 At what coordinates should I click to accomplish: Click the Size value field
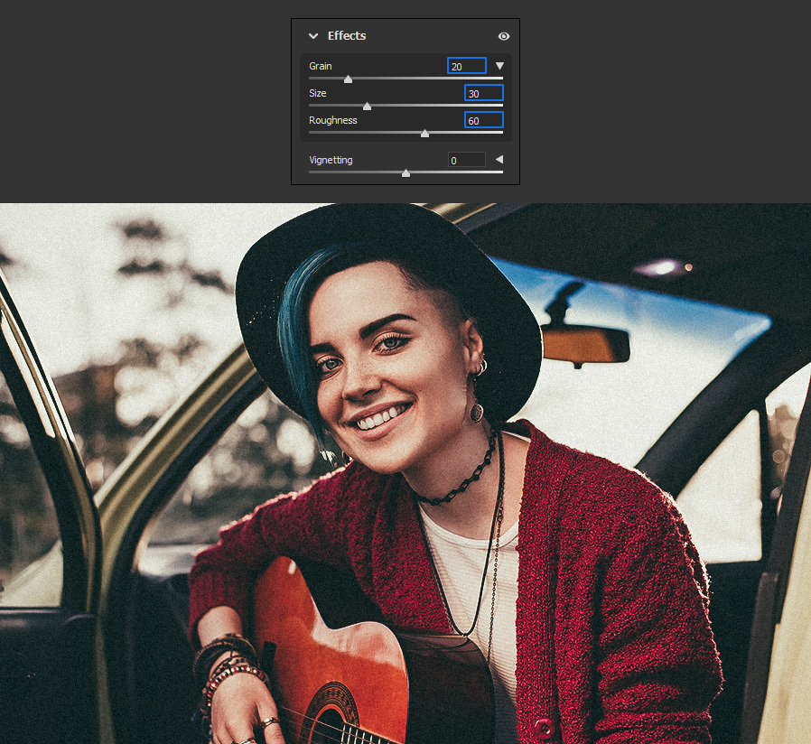coord(483,93)
